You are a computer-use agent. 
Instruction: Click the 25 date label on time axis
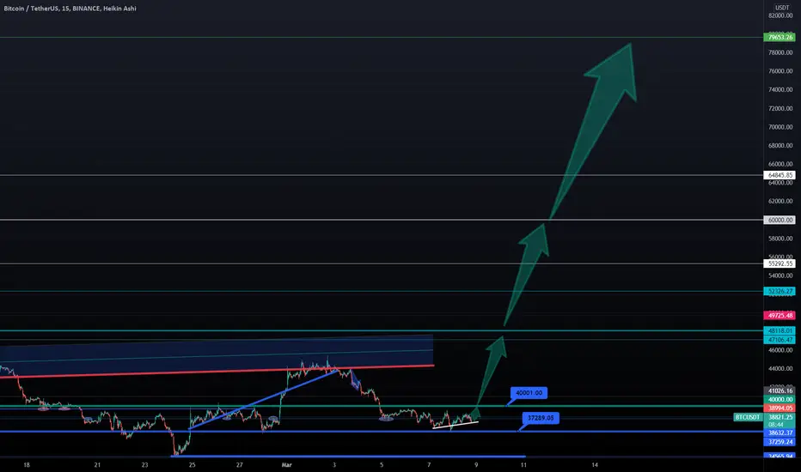[192, 465]
